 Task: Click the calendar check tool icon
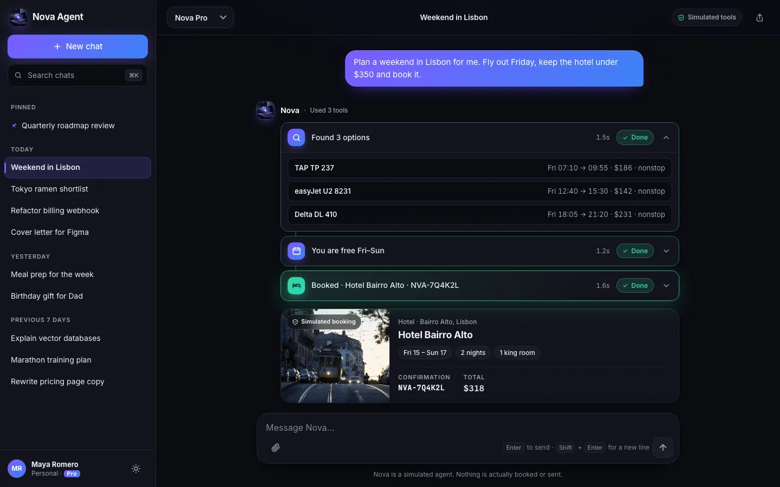[296, 251]
